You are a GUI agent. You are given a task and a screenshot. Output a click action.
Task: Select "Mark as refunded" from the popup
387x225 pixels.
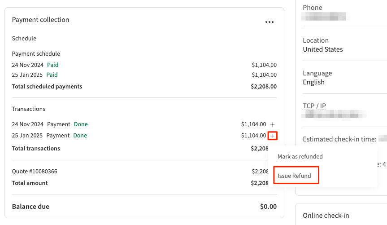(300, 157)
